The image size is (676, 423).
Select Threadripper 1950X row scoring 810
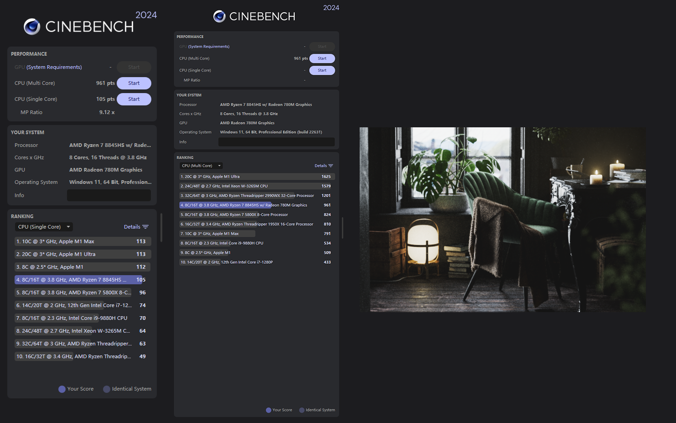pos(257,224)
